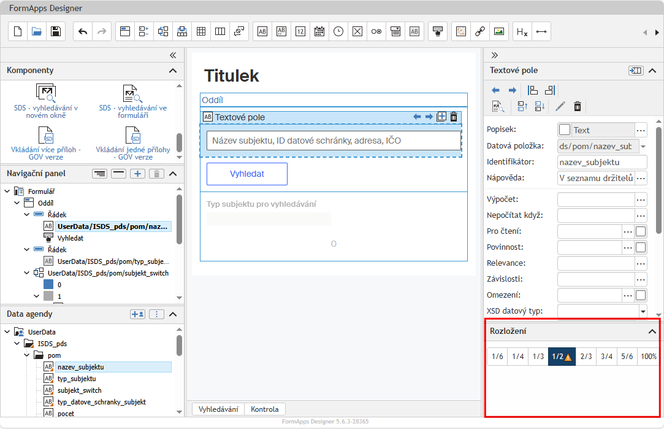Collapse the Navigační panel section
The width and height of the screenshot is (664, 429).
(173, 174)
